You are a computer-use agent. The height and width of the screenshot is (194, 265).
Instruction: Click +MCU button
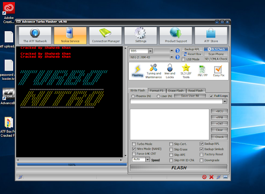(x=219, y=111)
